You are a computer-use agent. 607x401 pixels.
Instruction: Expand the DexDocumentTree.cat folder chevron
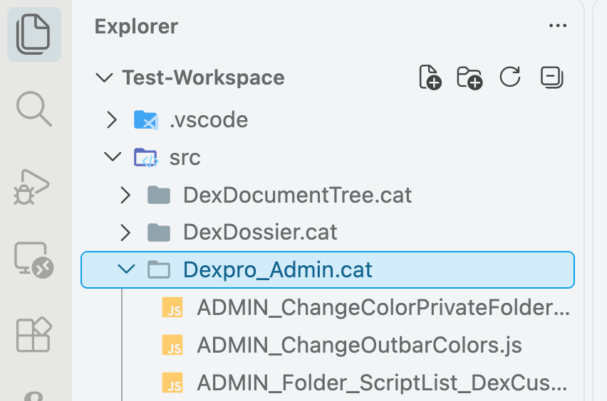tap(125, 195)
